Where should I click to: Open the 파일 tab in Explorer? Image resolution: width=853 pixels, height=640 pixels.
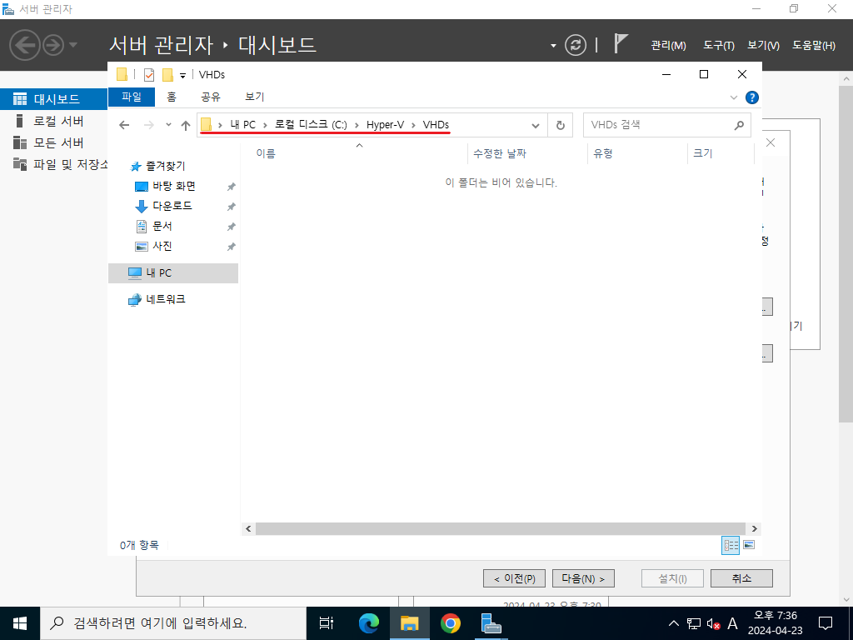click(132, 97)
